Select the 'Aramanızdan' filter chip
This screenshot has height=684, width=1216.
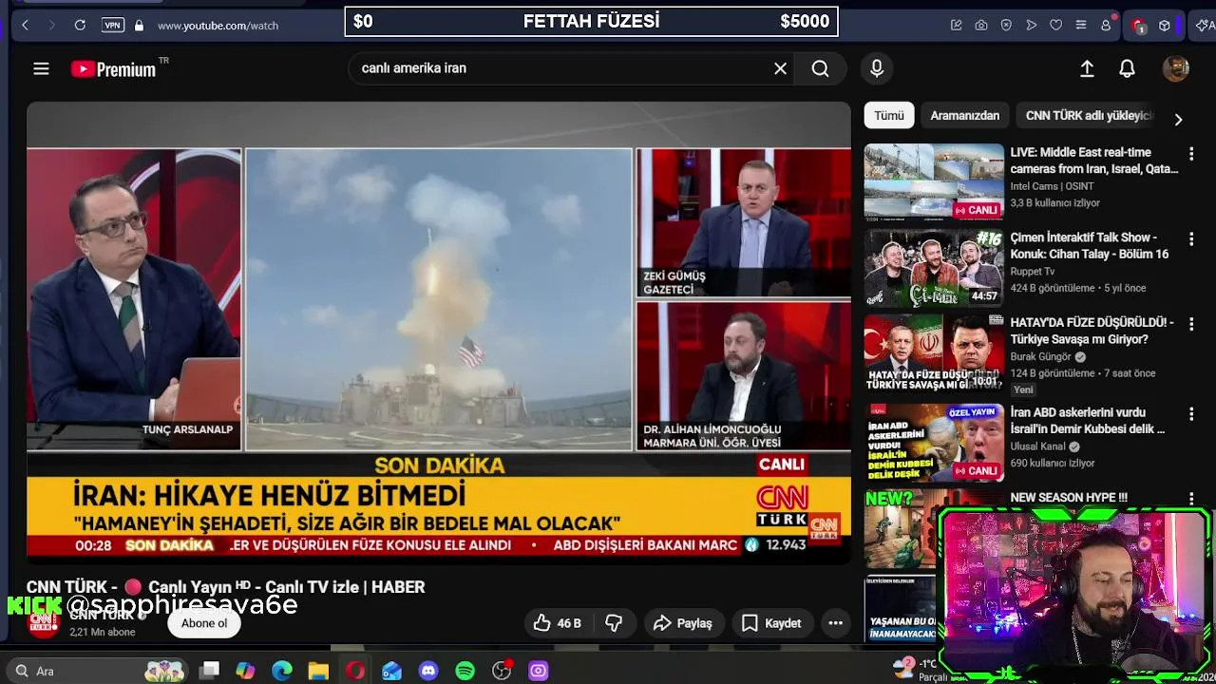pyautogui.click(x=964, y=115)
